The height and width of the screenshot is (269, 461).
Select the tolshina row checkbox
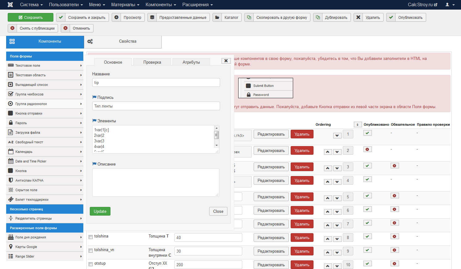(x=91, y=237)
